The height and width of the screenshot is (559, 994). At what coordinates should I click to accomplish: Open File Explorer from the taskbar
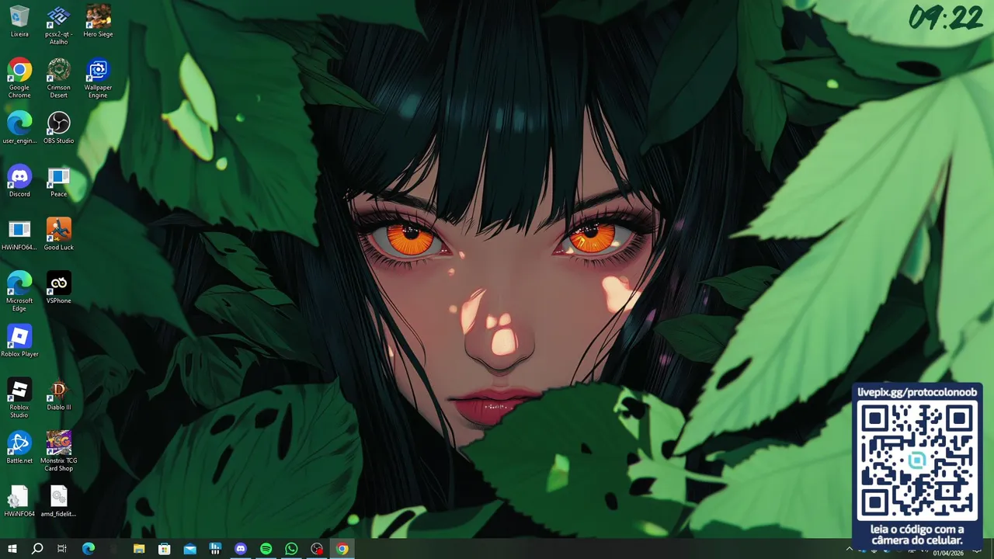click(x=139, y=549)
